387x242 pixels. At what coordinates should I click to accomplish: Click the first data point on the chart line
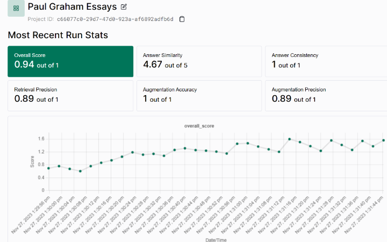48,168
